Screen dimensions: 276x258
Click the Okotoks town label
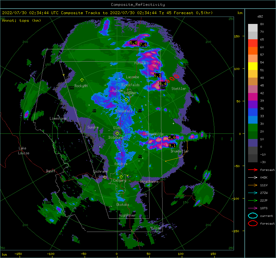123,205
